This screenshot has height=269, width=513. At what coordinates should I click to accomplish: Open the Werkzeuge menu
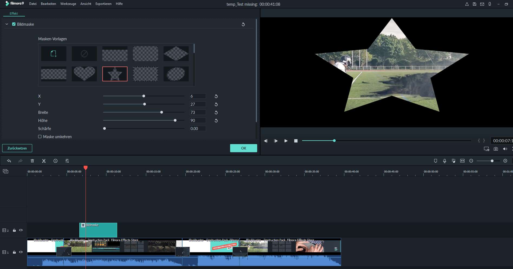click(68, 4)
